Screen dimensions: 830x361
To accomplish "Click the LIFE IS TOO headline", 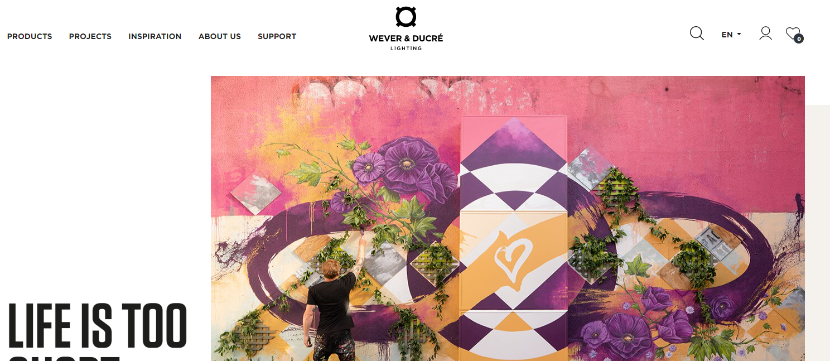I will point(98,326).
